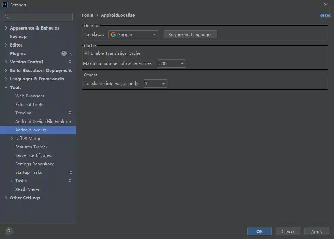Click the project-level icon beside Startup Tasks

70,172
